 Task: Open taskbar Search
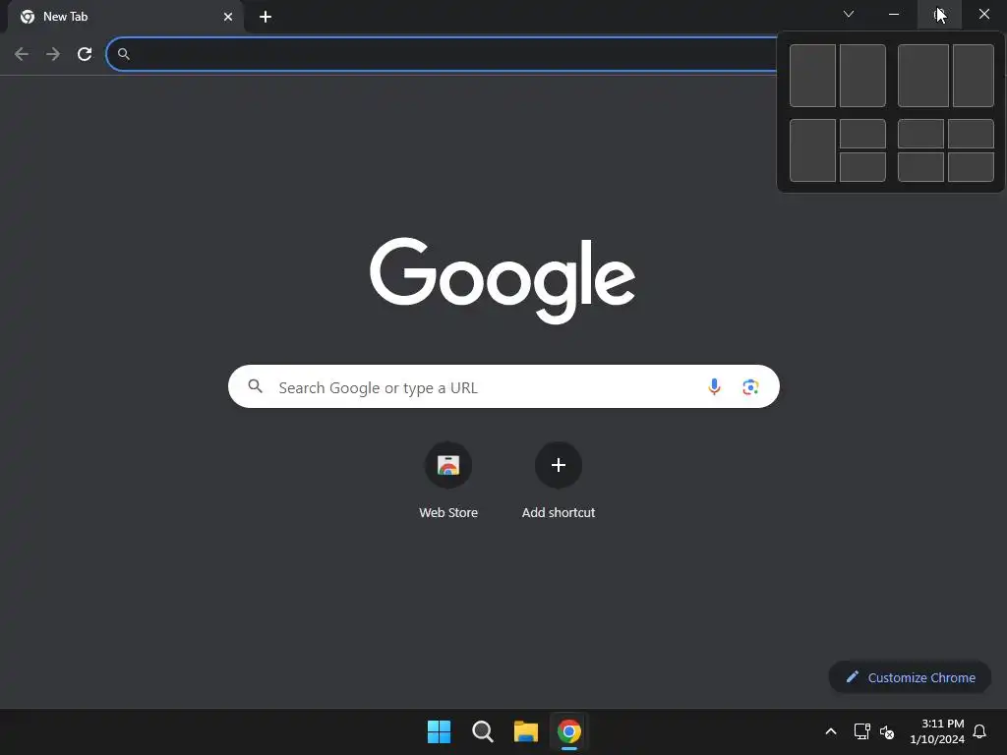point(482,731)
